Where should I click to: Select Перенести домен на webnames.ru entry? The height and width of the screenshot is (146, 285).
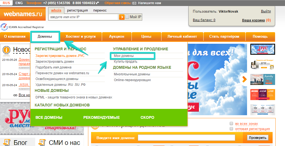coord(62,73)
